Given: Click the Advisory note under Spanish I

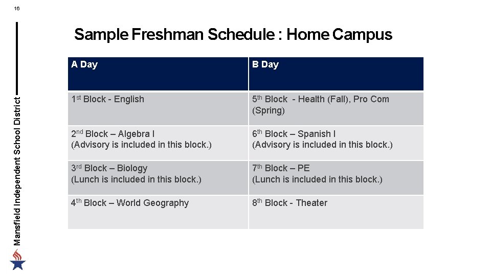Looking at the screenshot, I should click(322, 145).
